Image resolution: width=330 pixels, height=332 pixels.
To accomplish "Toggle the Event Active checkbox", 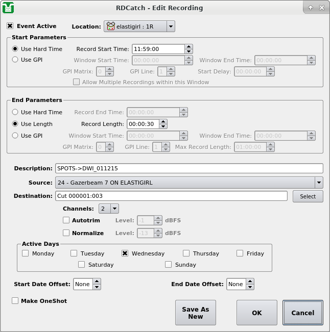I will [10, 26].
